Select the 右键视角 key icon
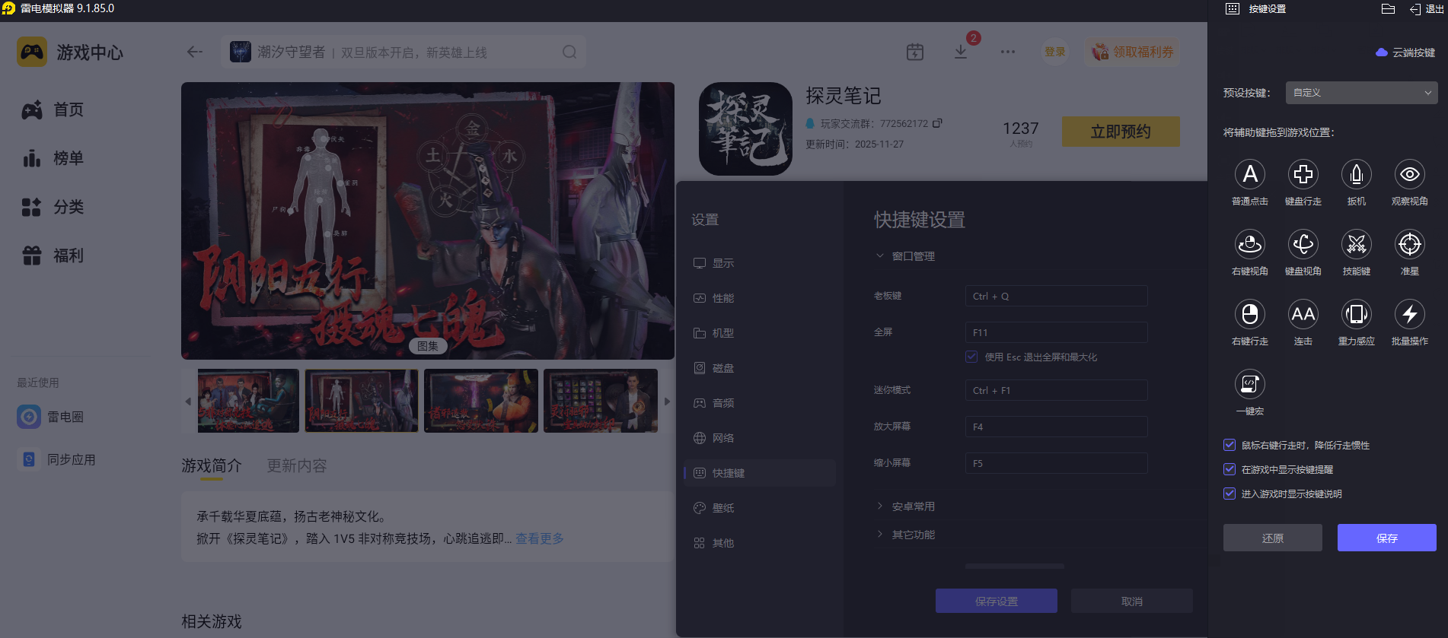Screen dimensions: 1448x638 [x=1249, y=244]
